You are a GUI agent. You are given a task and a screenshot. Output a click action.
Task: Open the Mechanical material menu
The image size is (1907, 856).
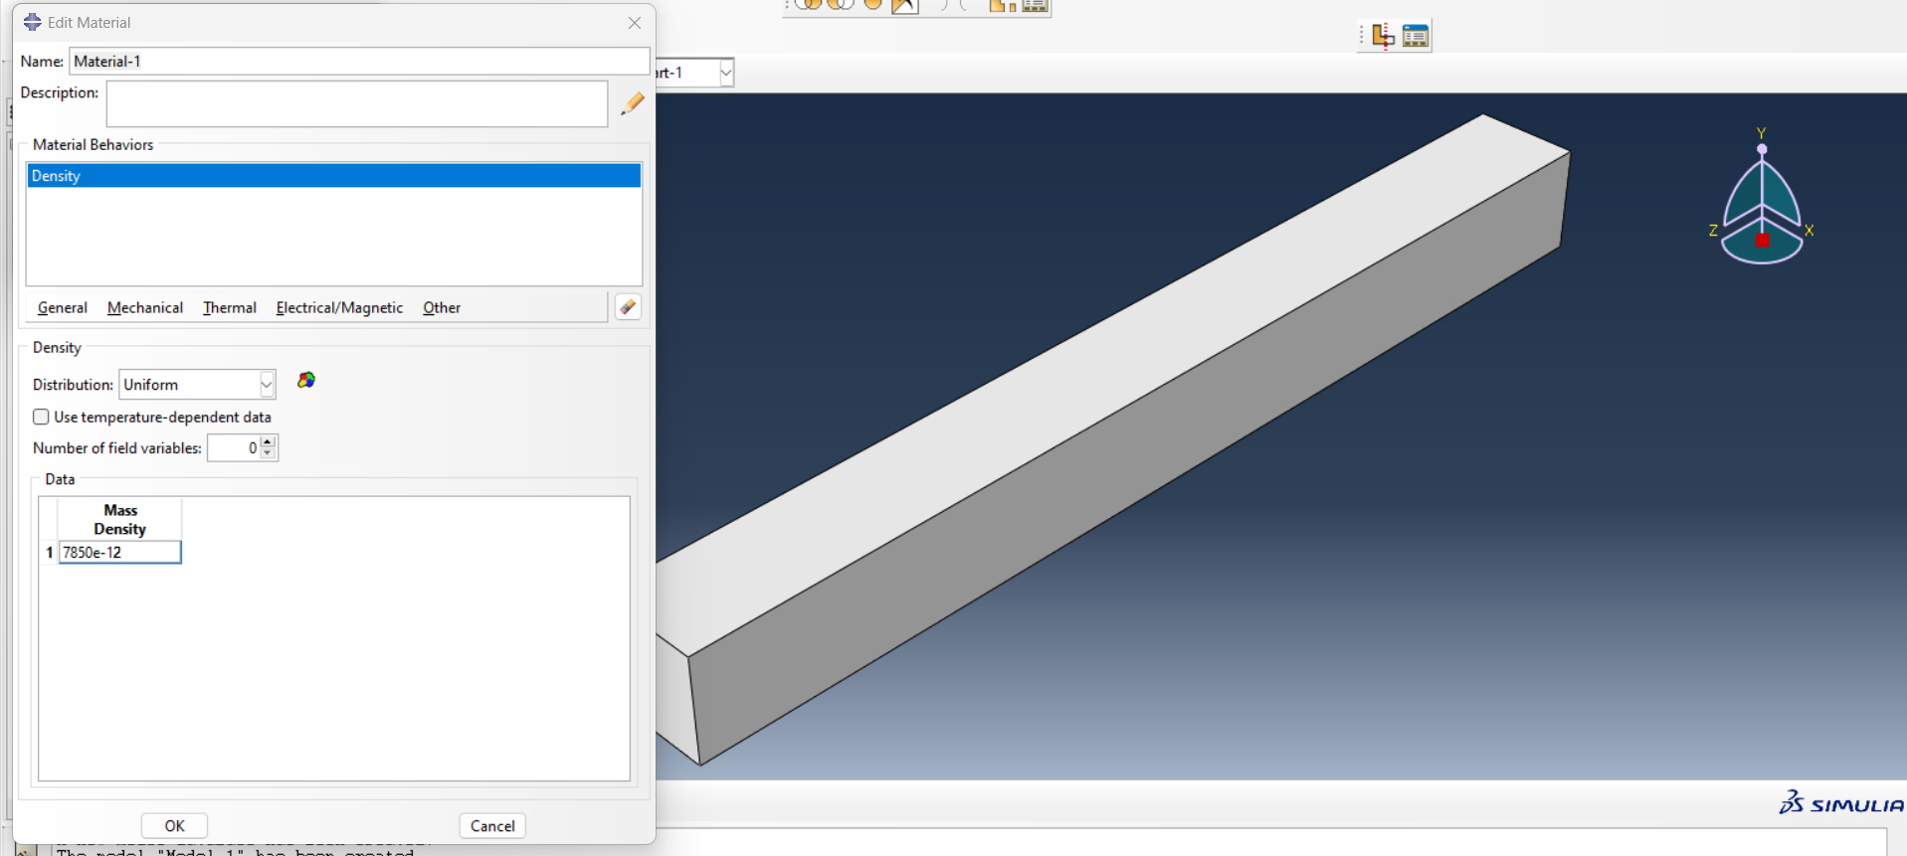145,308
